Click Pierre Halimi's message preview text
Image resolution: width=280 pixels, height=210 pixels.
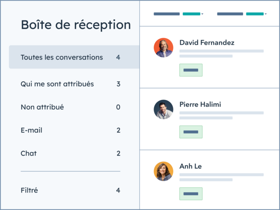click(x=221, y=115)
